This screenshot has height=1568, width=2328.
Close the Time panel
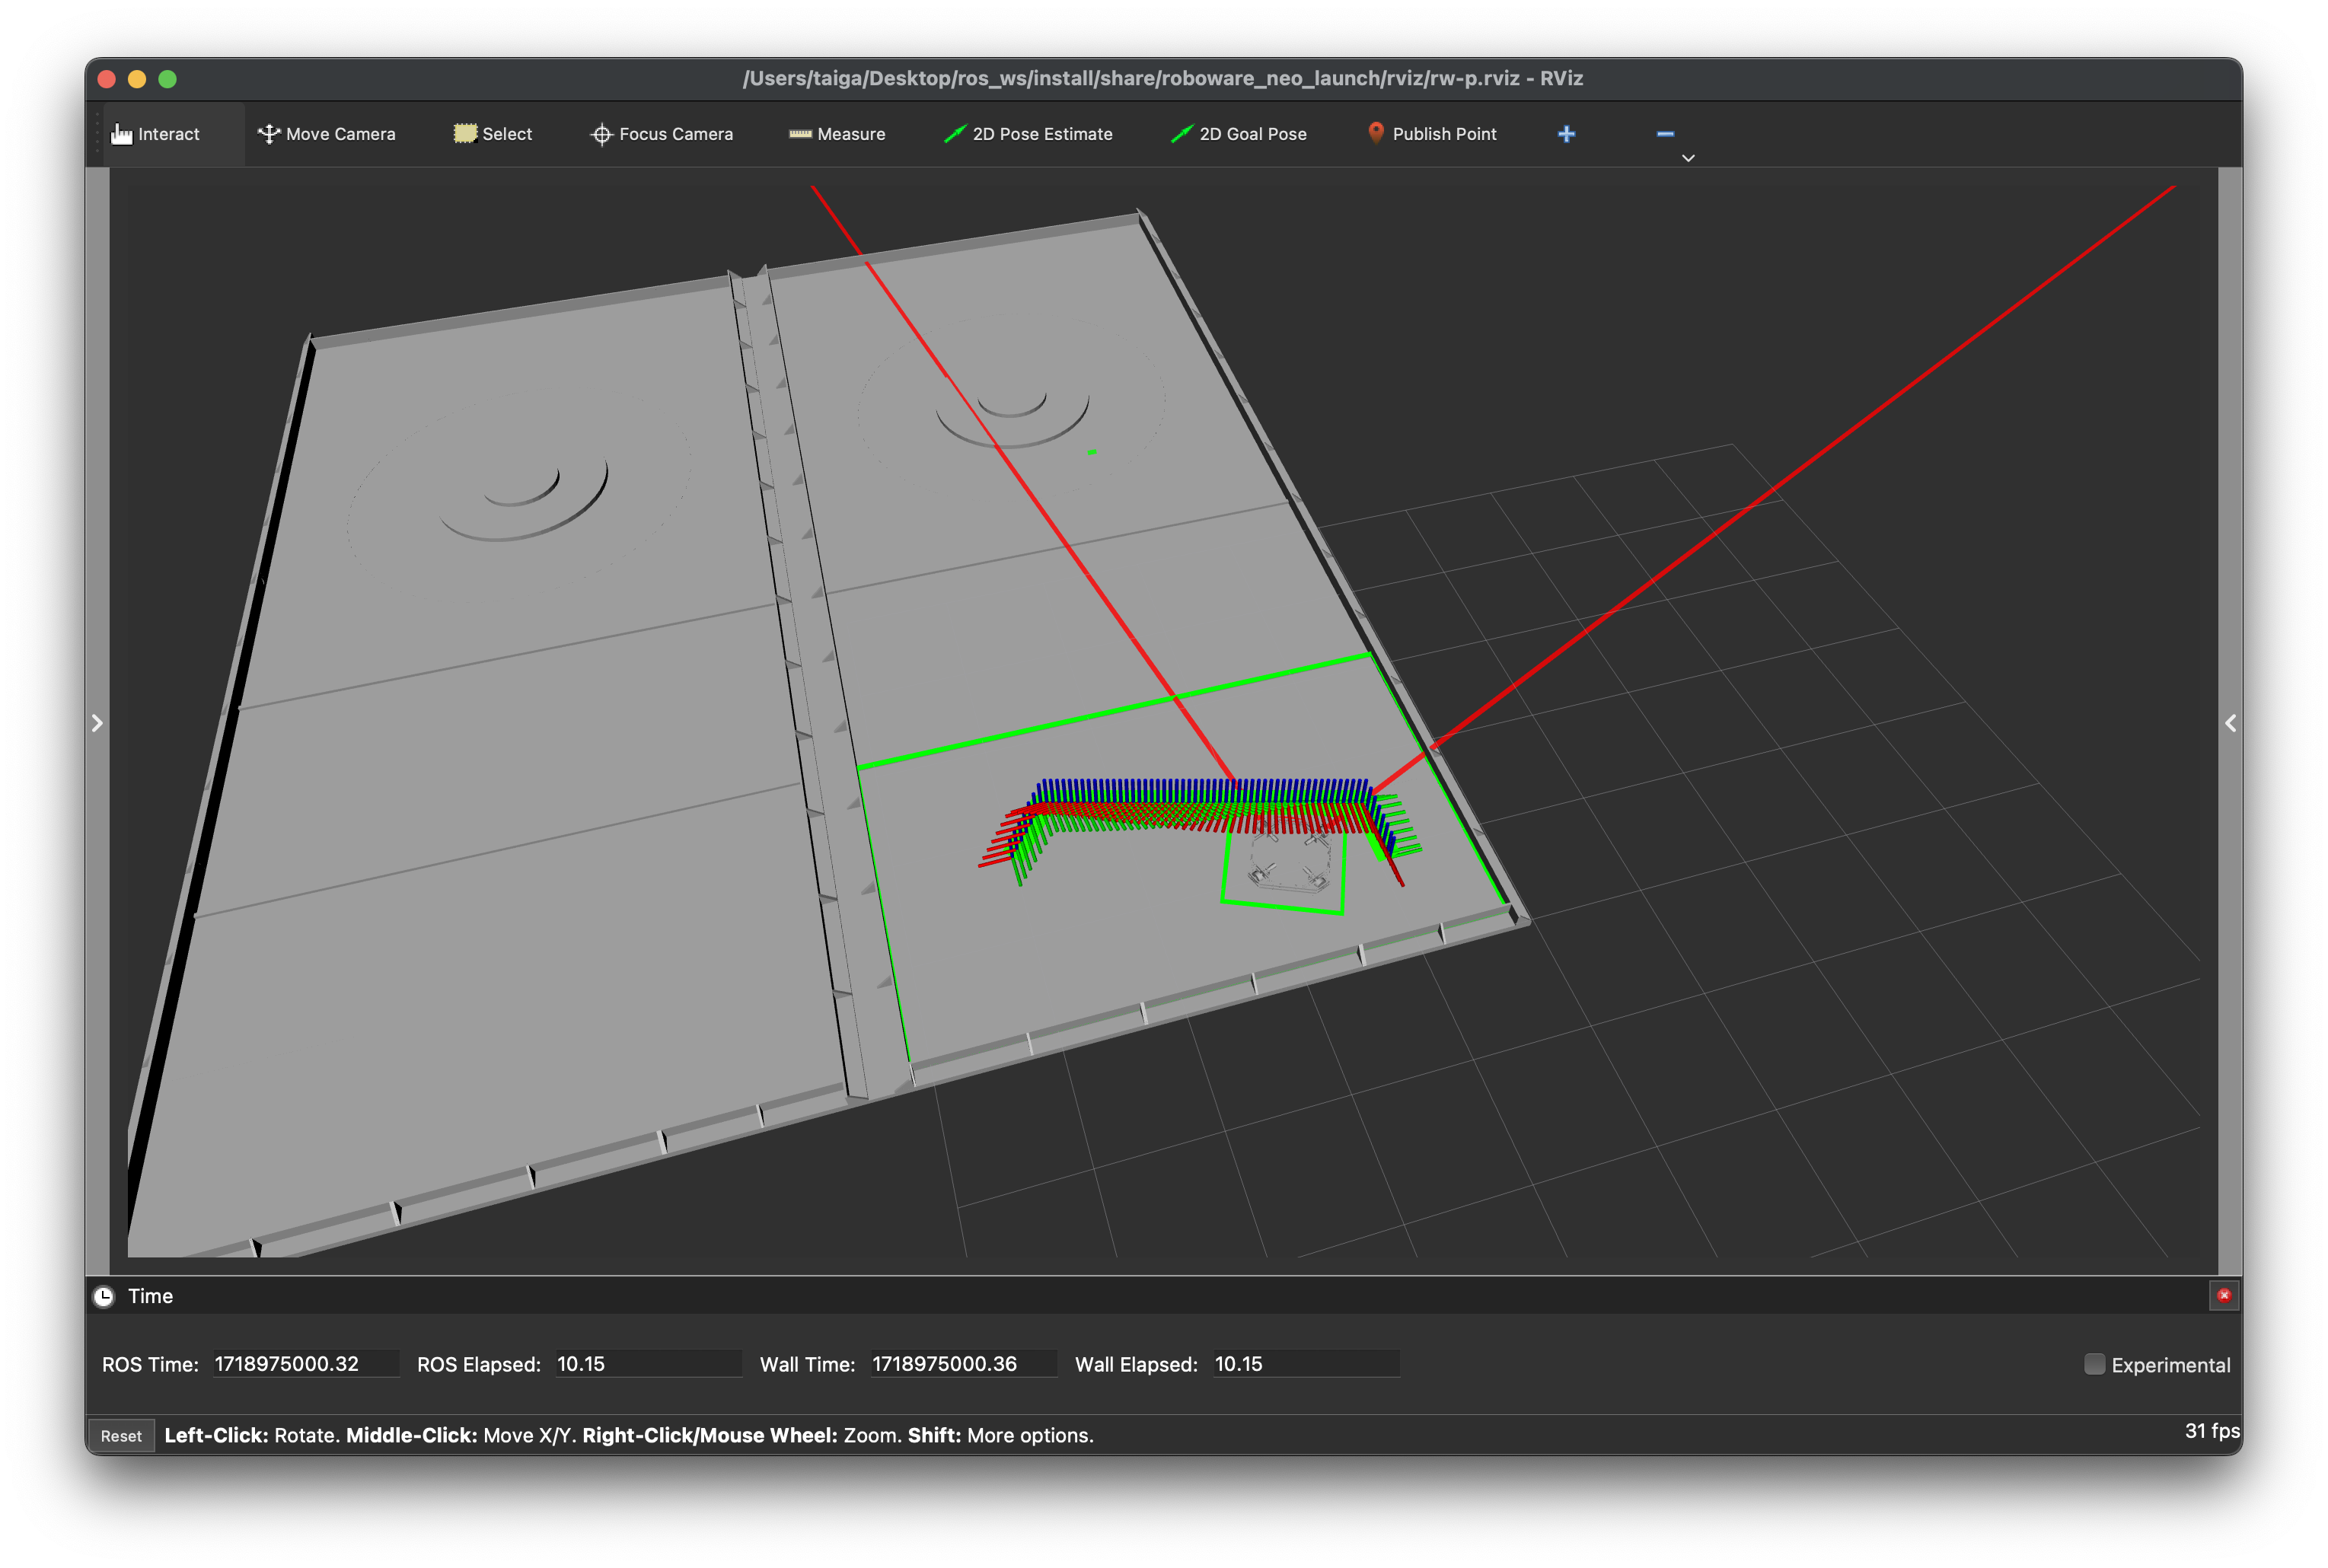[2223, 1295]
